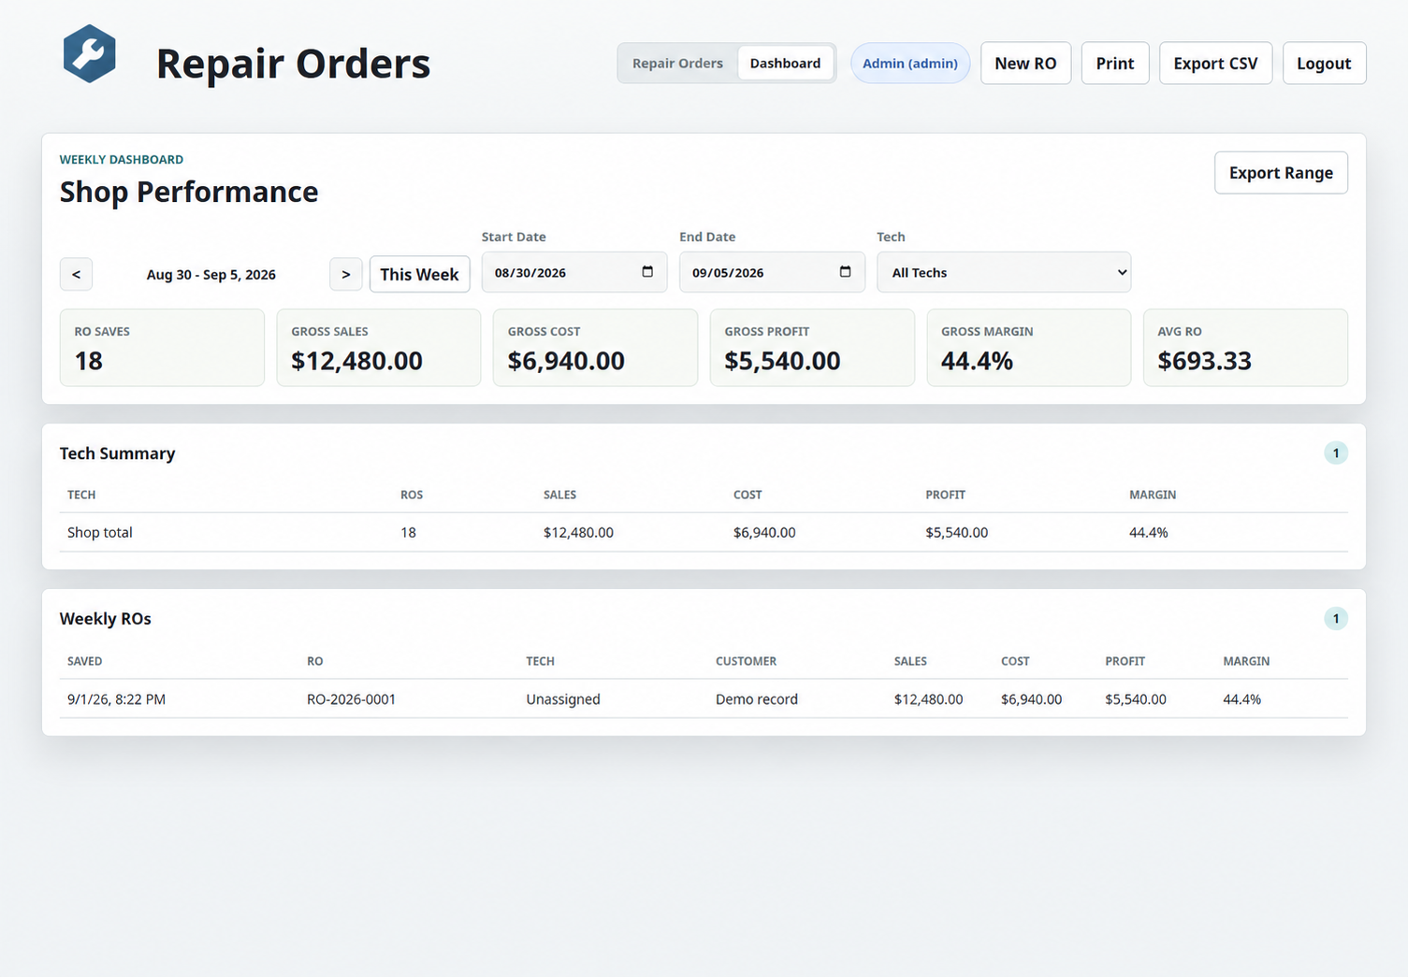Click Tech Summary section heading
This screenshot has width=1408, height=977.
(x=118, y=453)
